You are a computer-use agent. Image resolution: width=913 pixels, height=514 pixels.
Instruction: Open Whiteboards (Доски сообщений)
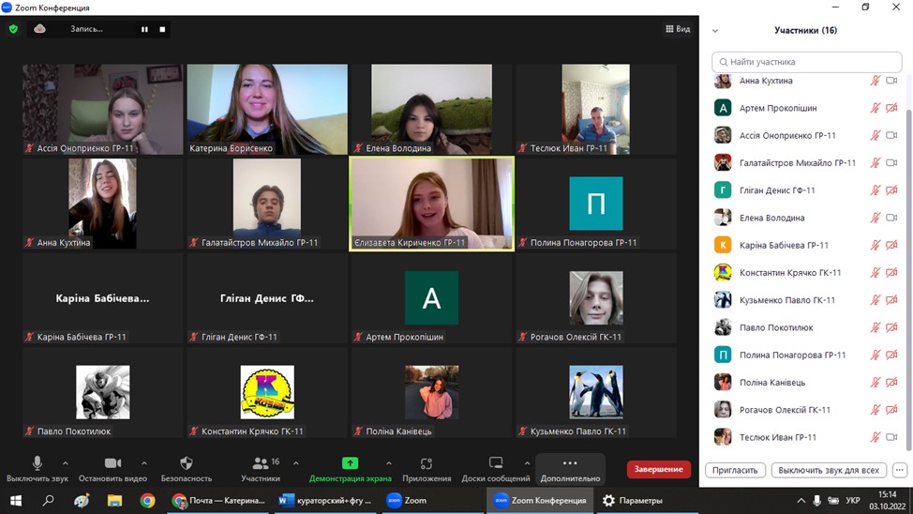[495, 469]
